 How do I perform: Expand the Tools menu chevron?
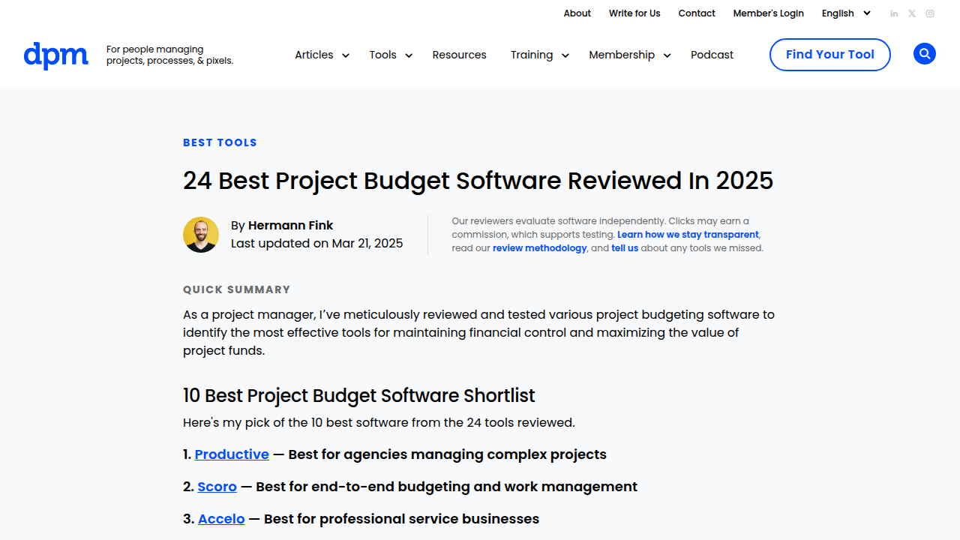pyautogui.click(x=409, y=55)
